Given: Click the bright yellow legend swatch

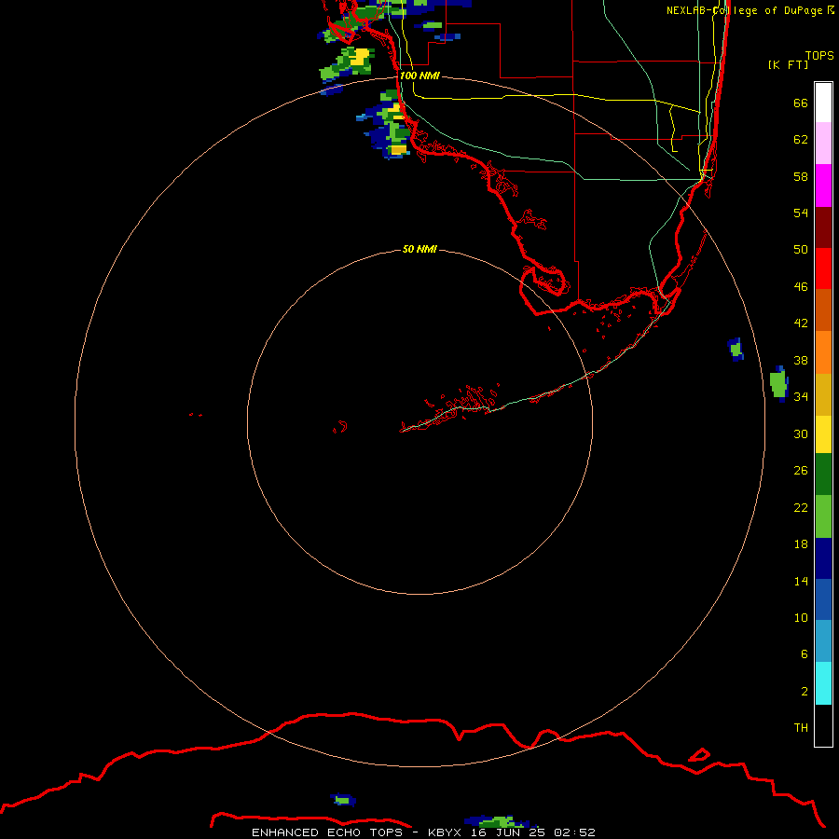Looking at the screenshot, I should [x=823, y=434].
